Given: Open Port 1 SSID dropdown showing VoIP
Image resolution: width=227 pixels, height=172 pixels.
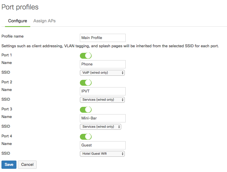Looking at the screenshot, I should pos(102,73).
